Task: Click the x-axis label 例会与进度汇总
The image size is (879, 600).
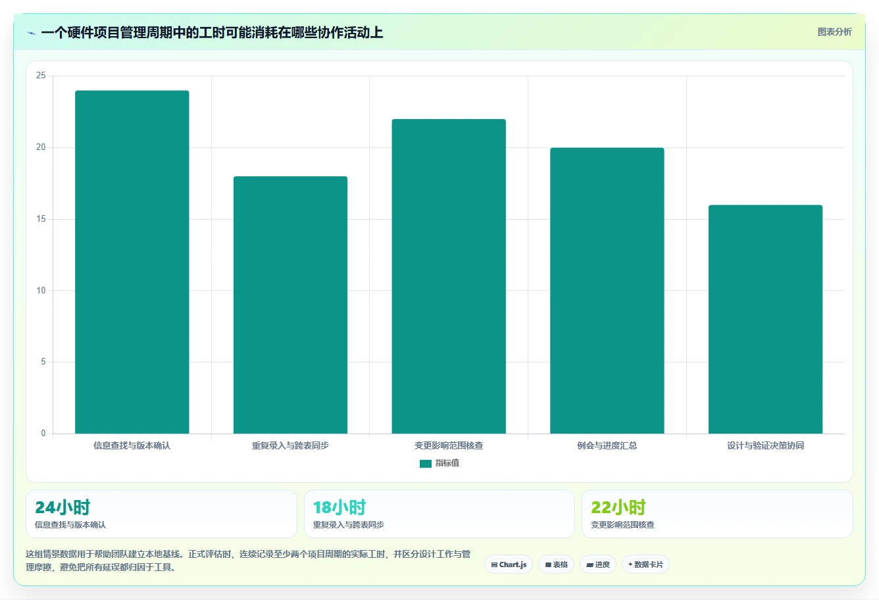Action: coord(607,445)
